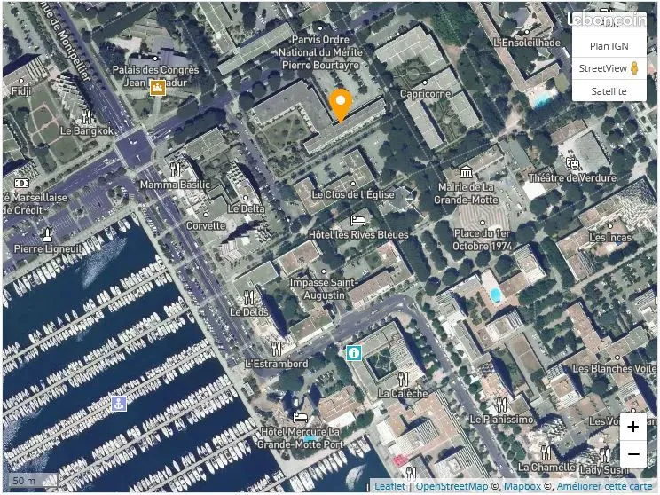Click La Calèche restaurant icon

point(403,380)
